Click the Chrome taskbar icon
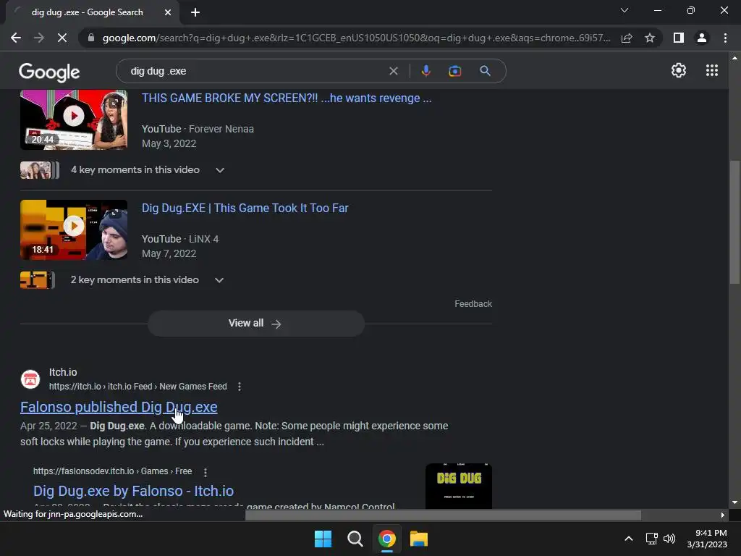The width and height of the screenshot is (741, 556). click(386, 539)
